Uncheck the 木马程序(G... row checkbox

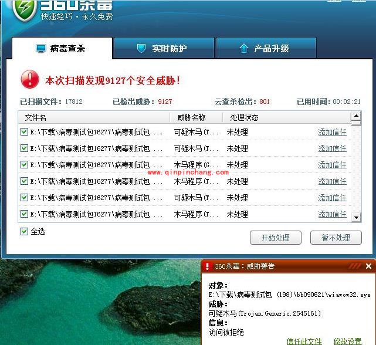pos(24,165)
